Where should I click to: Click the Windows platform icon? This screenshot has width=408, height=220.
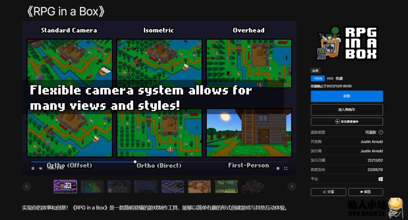[381, 179]
